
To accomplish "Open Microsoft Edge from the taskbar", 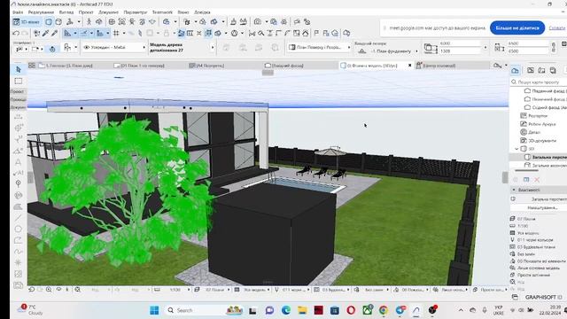I will click(x=286, y=310).
